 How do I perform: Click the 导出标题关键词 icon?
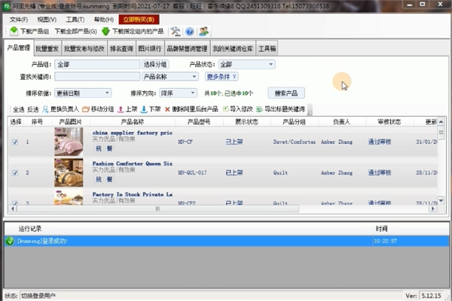point(259,109)
